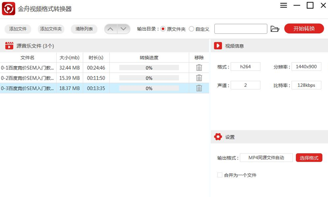Click the 00:11:50 duration cell
328x197 pixels.
(96, 78)
